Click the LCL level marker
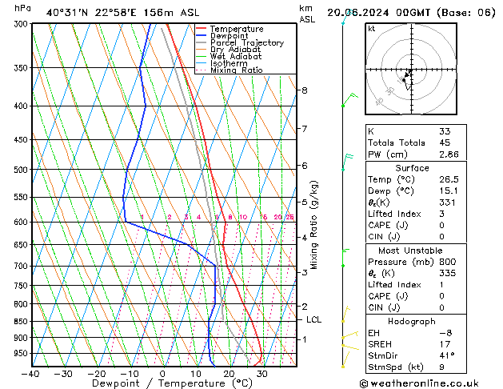The width and height of the screenshot is (503, 389). [314, 319]
